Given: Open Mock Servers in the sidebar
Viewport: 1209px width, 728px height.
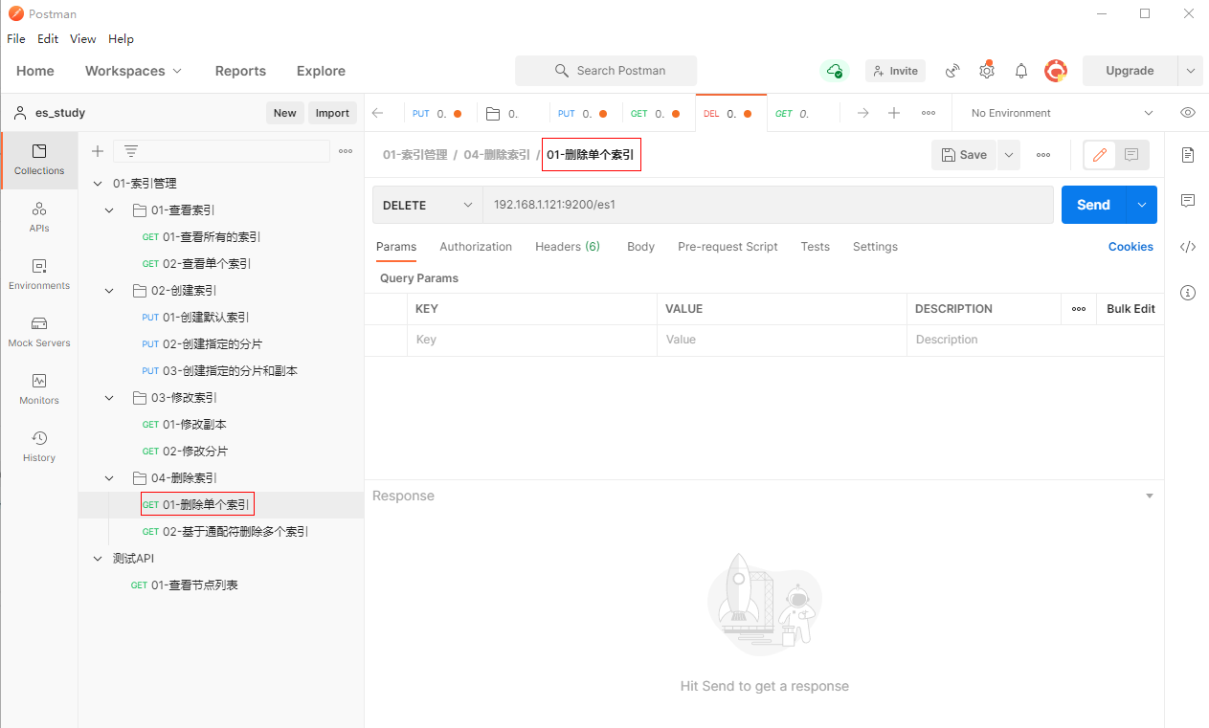Looking at the screenshot, I should 39,332.
